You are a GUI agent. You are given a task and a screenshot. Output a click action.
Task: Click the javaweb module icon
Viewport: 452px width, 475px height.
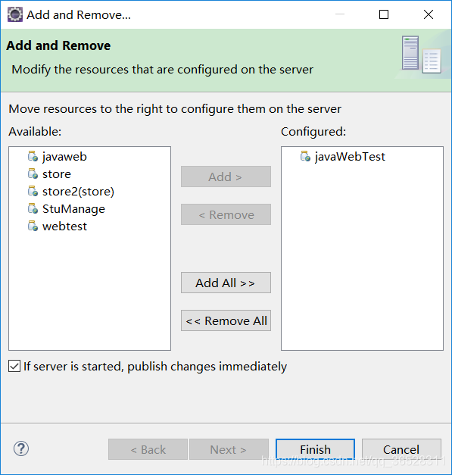pyautogui.click(x=33, y=156)
